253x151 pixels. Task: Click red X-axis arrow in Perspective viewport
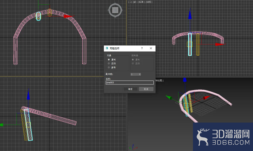pyautogui.click(x=207, y=98)
